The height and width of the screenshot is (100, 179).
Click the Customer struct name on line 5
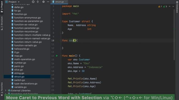coord(75,21)
